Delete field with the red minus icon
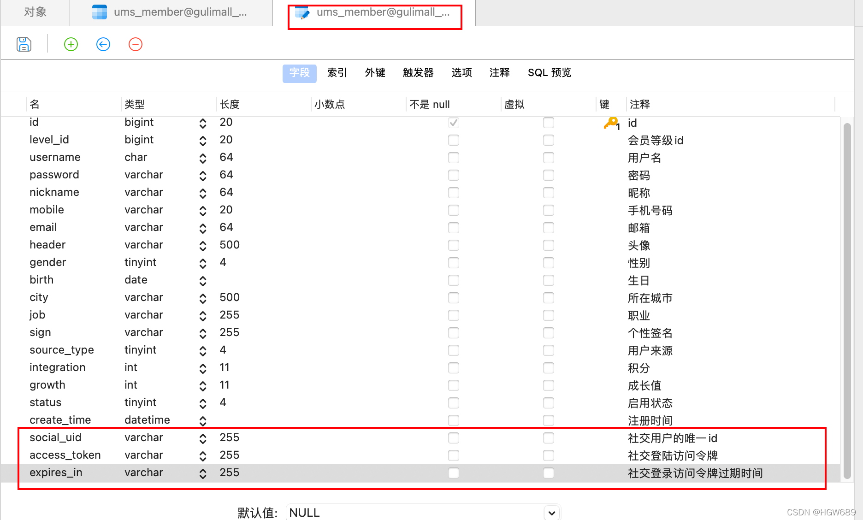Screen dimensions: 863x520 point(136,44)
